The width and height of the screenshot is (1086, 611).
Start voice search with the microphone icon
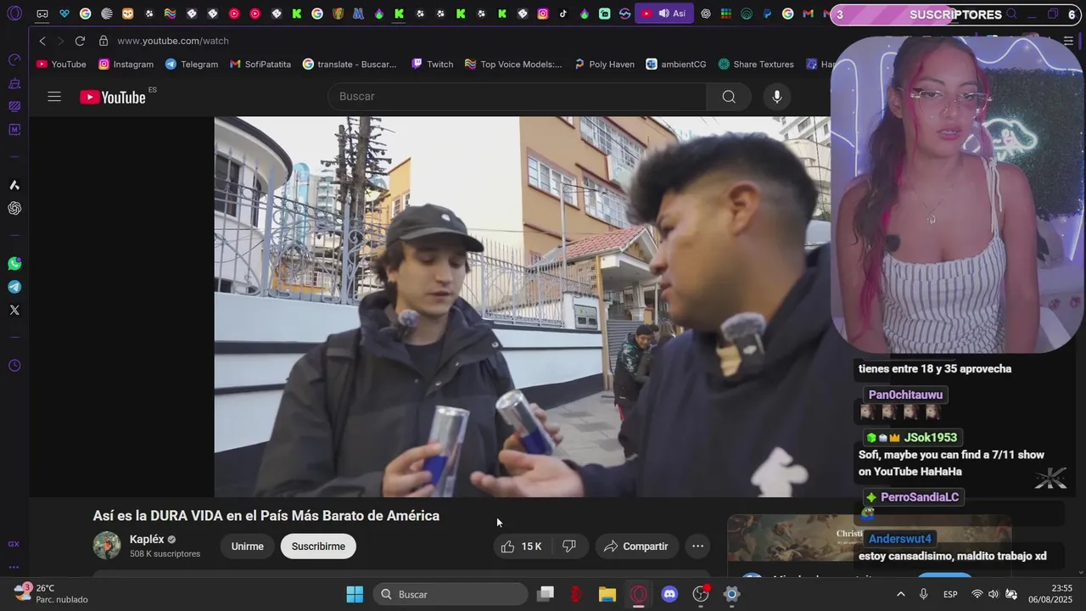(x=776, y=97)
